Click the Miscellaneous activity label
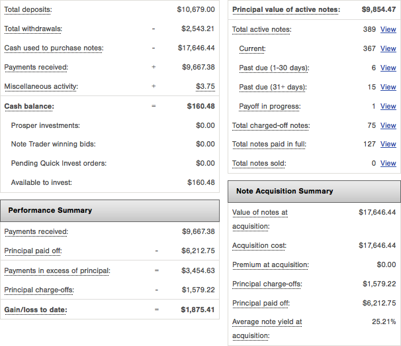Screen dimensions: 401x346 [x=41, y=87]
